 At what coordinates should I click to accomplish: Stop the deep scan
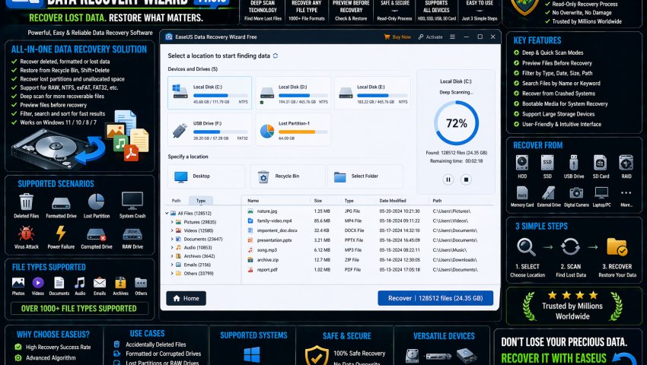click(x=466, y=179)
